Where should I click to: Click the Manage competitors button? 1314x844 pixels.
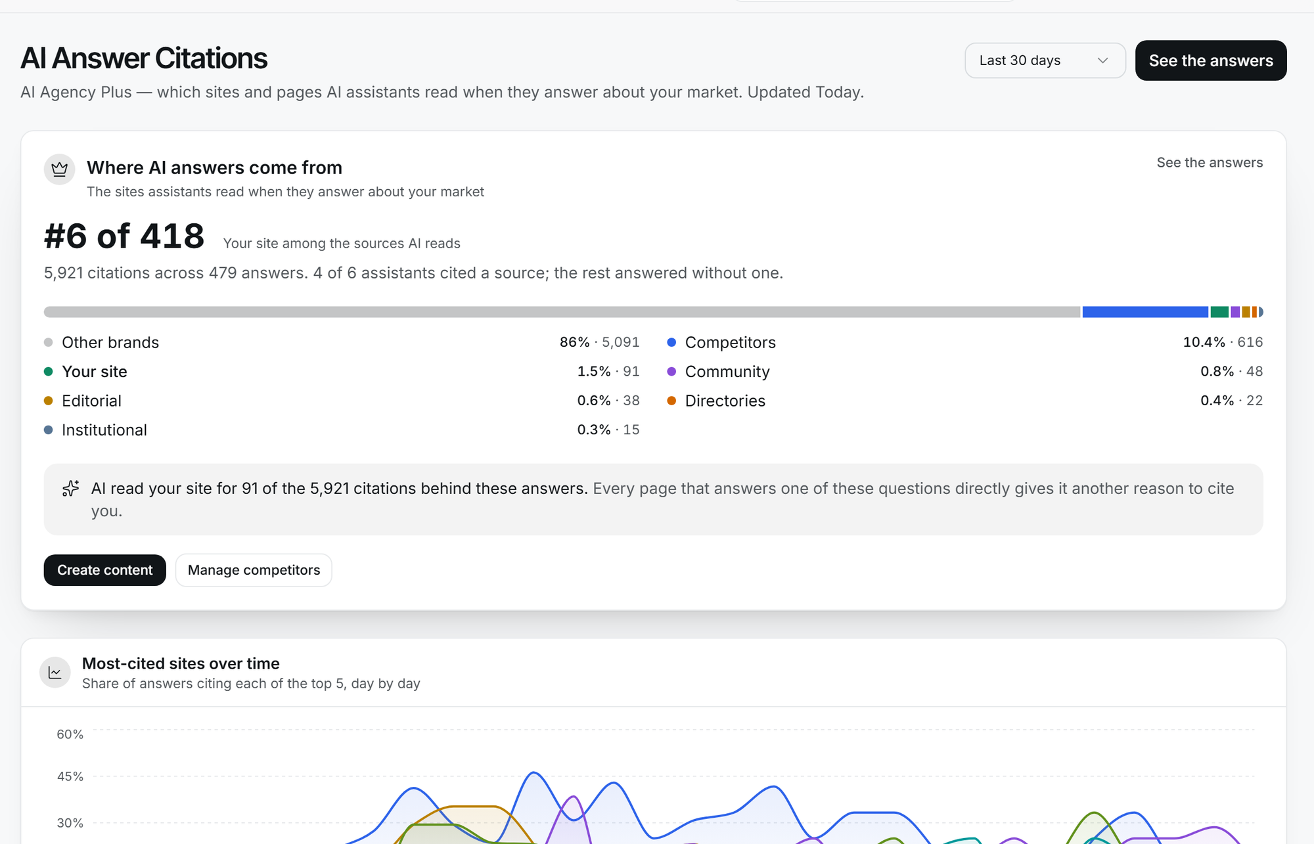(254, 570)
